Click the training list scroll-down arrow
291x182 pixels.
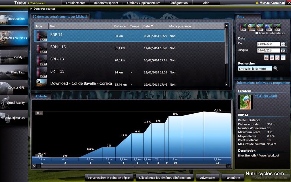[x=226, y=84]
